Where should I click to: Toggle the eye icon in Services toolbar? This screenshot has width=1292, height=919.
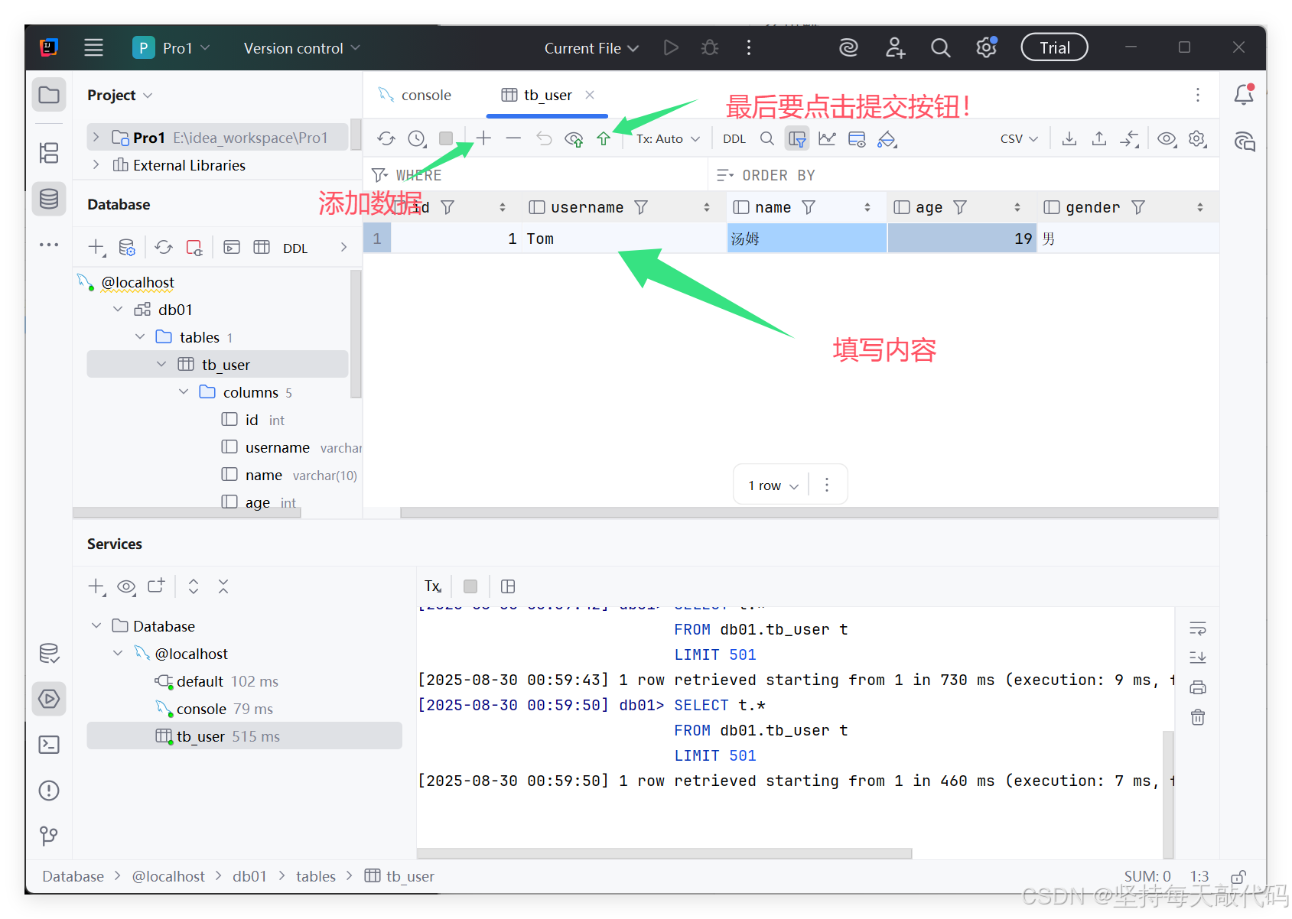(126, 586)
